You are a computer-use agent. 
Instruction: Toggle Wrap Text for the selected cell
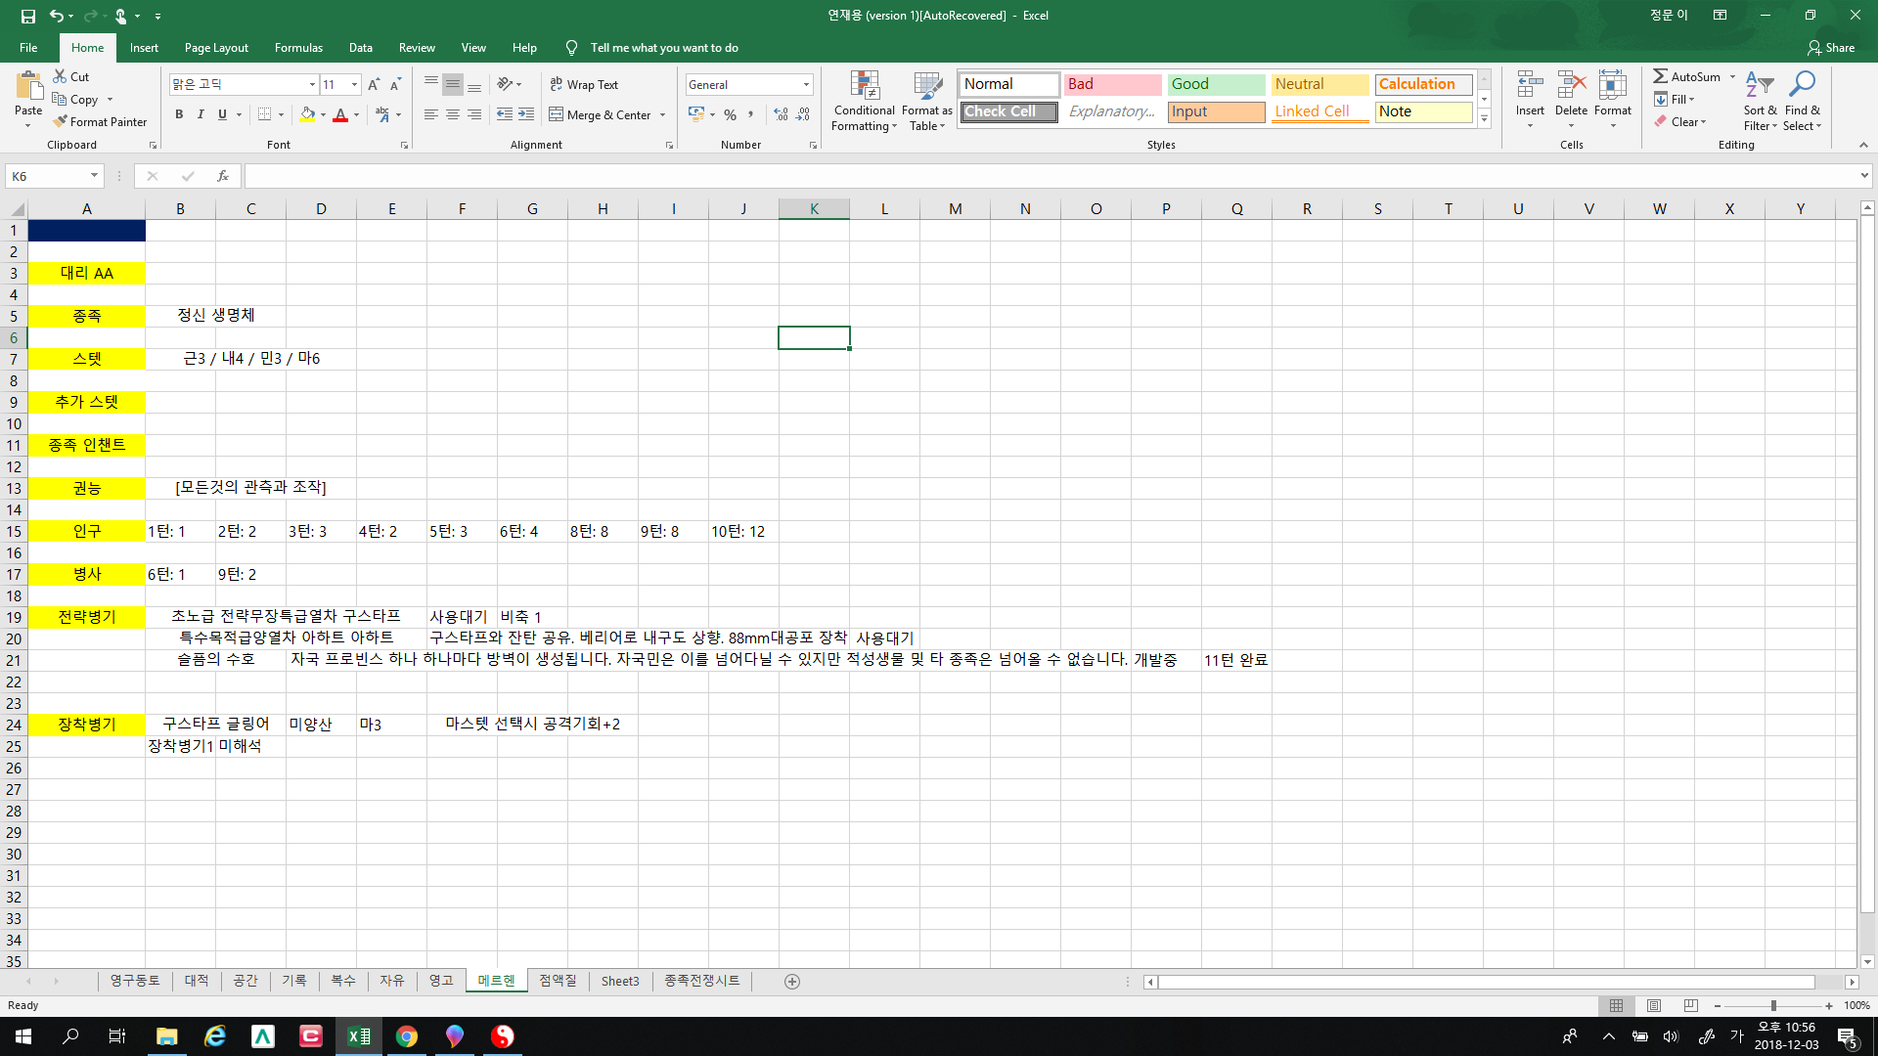[x=584, y=85]
